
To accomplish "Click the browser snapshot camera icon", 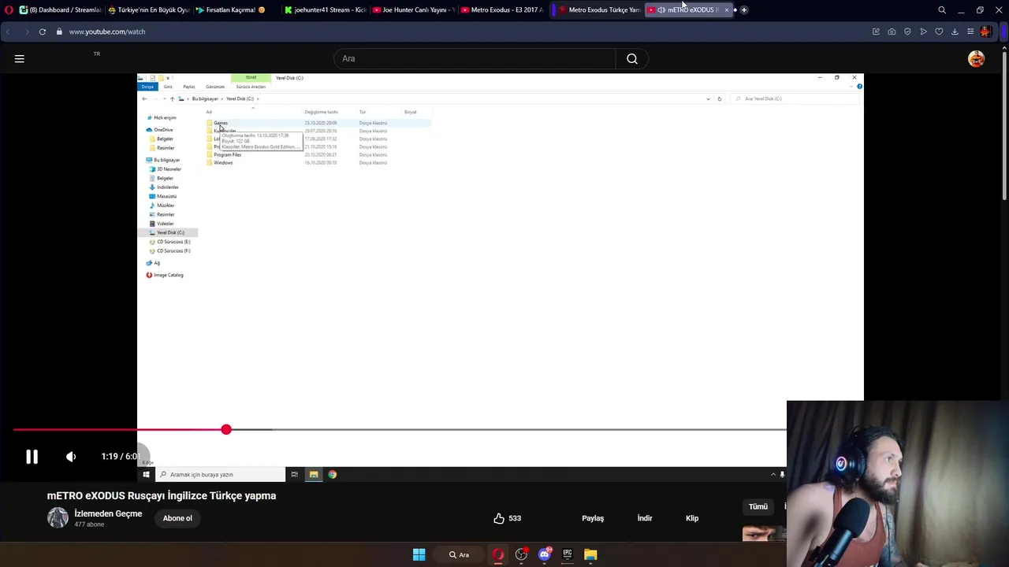I will pos(892,31).
